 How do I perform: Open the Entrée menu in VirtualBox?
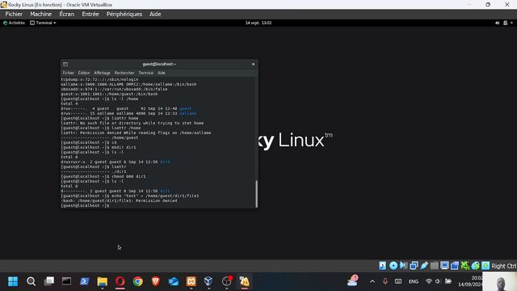coord(90,15)
